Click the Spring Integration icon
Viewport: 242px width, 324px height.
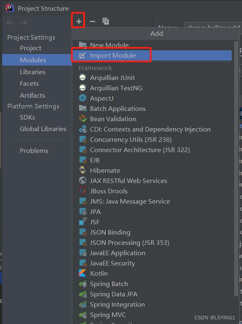[x=83, y=304]
